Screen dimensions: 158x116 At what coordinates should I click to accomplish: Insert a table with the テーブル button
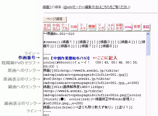(65, 27)
